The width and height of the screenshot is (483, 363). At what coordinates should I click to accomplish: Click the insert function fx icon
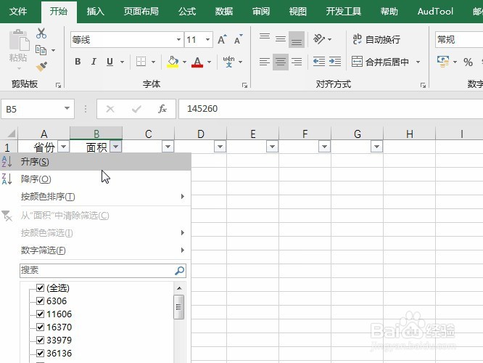pos(162,109)
